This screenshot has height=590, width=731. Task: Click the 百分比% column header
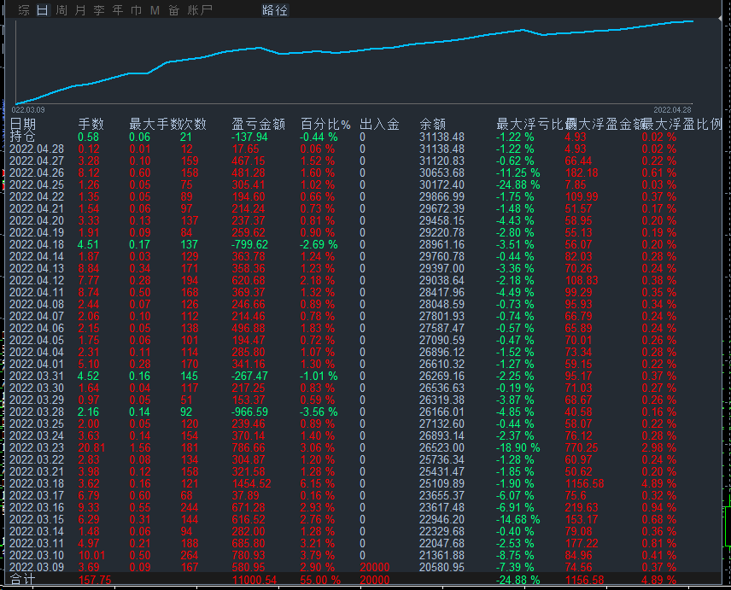coord(325,125)
